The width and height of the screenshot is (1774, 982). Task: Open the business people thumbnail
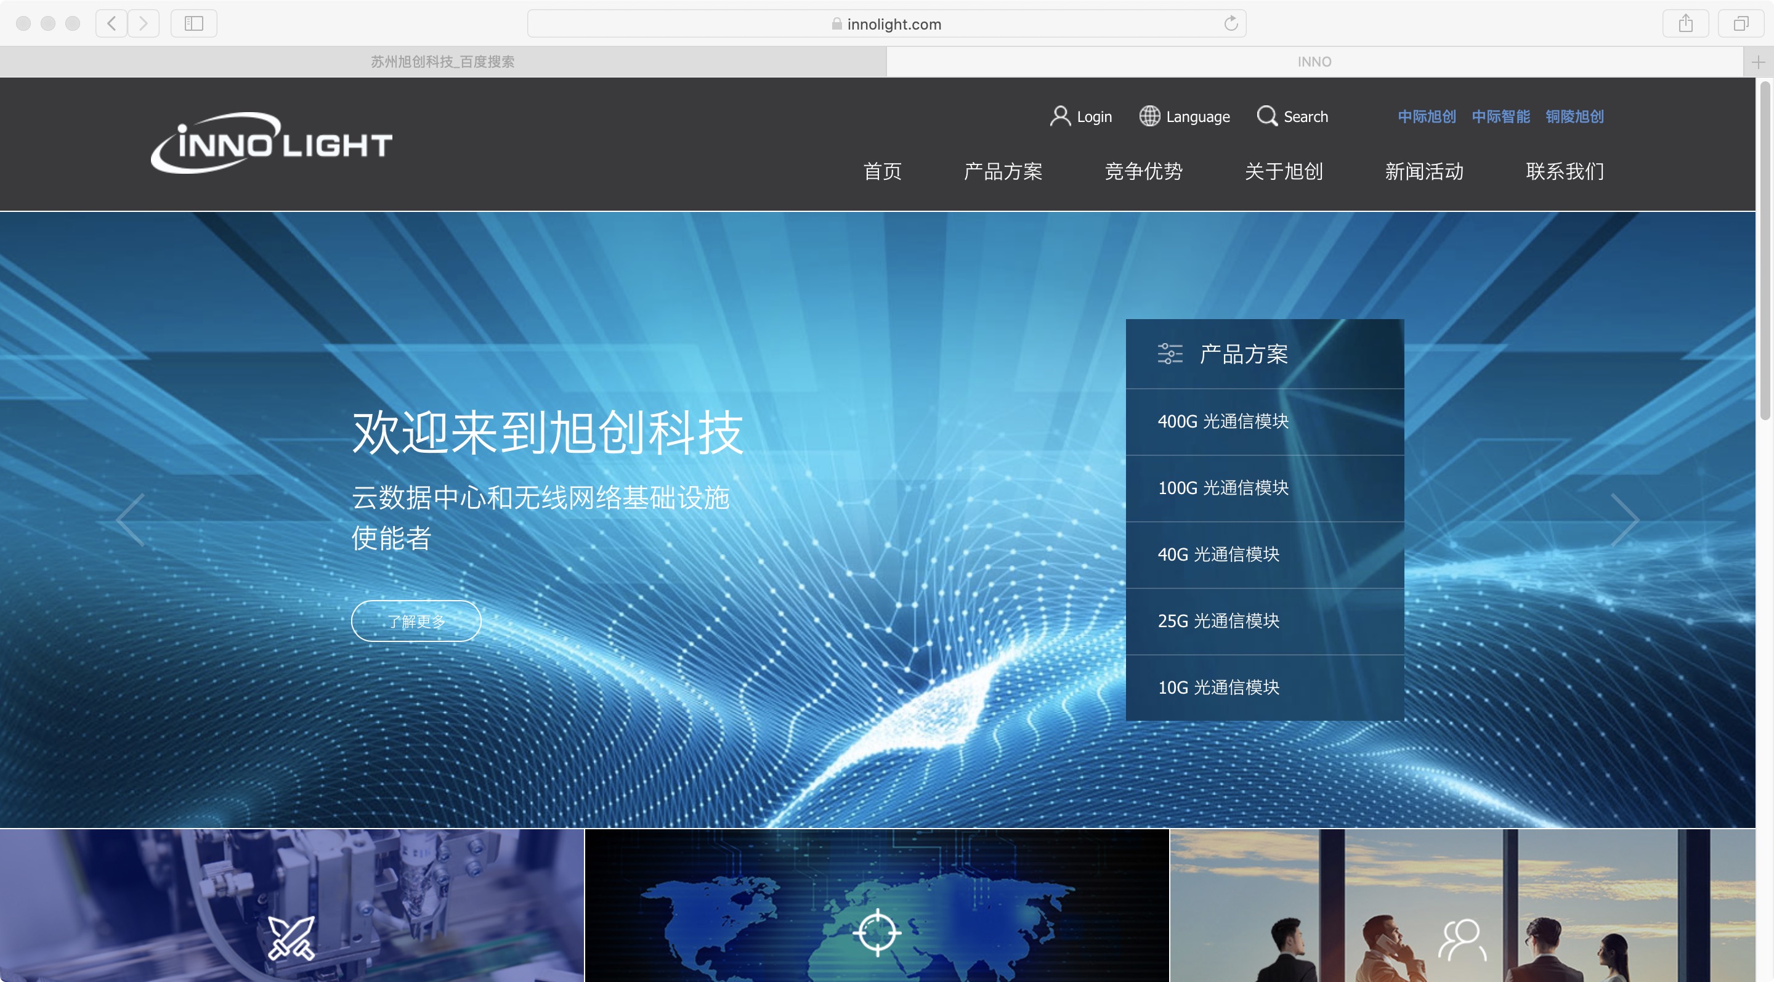point(1462,906)
